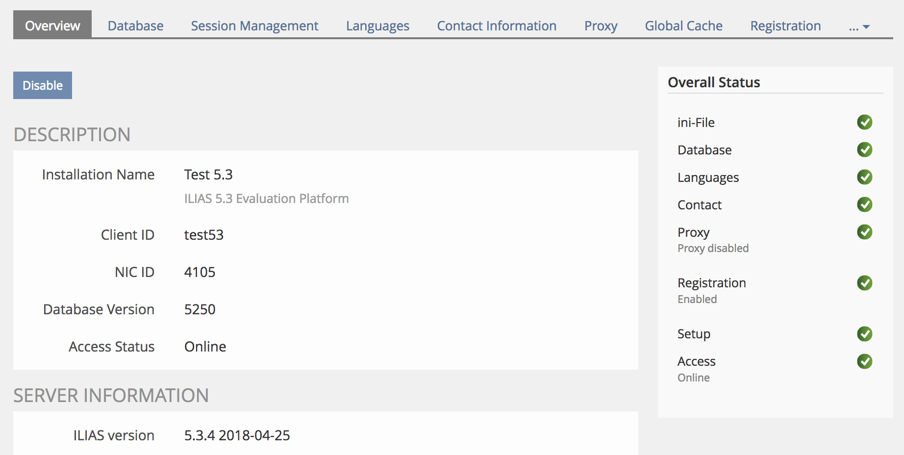Click the Proxy status checkmark icon

click(x=864, y=232)
